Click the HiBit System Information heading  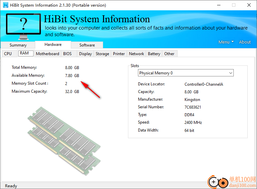pos(97,19)
